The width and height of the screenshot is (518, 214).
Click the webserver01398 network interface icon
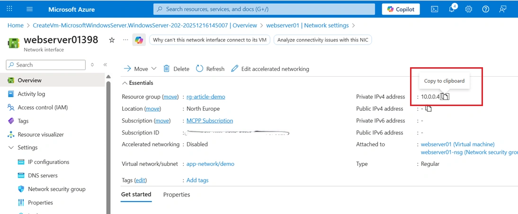(x=13, y=44)
